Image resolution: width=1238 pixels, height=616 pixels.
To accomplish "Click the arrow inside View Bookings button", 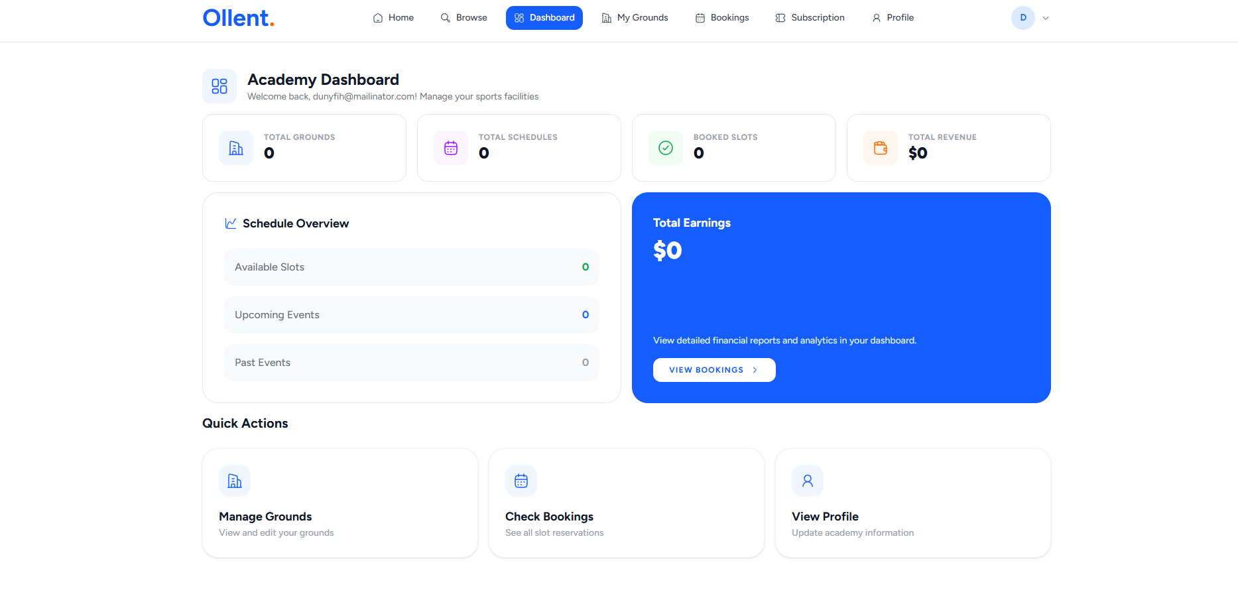I will click(x=755, y=370).
